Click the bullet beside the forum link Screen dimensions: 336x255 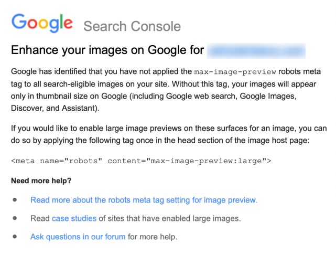click(x=15, y=237)
